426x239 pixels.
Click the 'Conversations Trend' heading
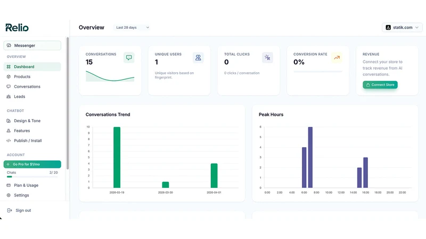pyautogui.click(x=108, y=115)
